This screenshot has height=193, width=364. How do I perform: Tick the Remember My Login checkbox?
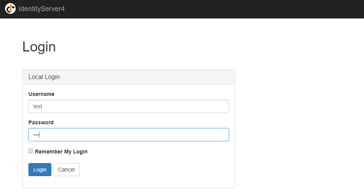(x=31, y=151)
